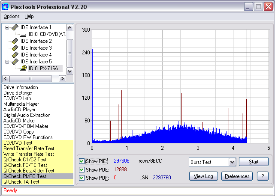Click the View Log button
275x196 pixels.
pos(203,176)
